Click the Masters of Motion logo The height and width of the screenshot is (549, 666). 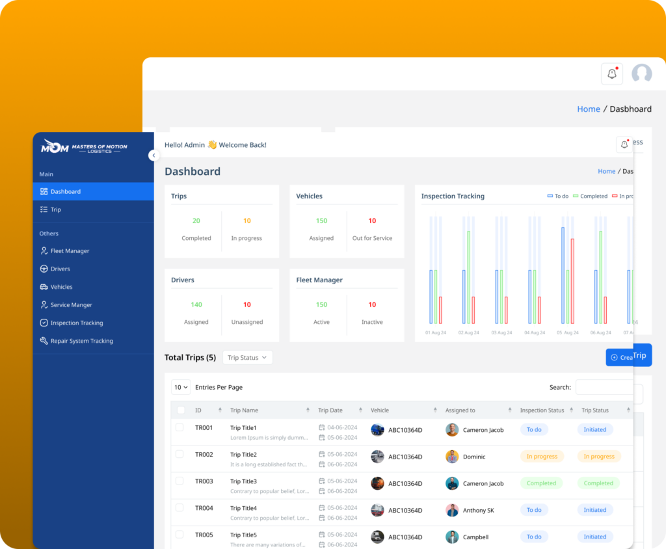[x=84, y=147]
